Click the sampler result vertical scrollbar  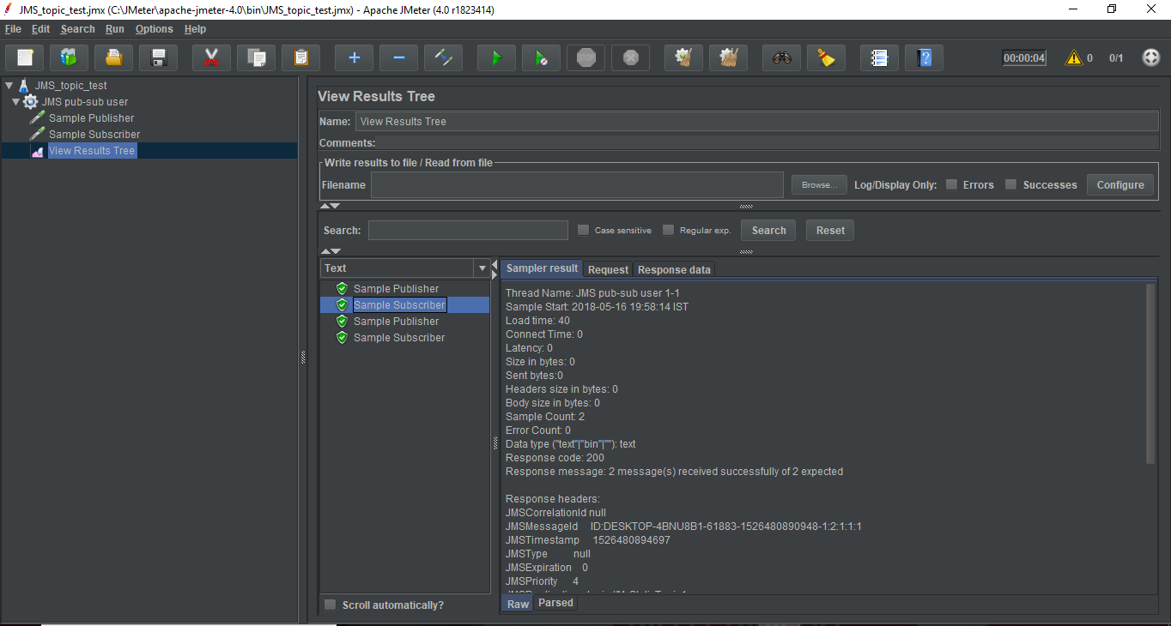click(1150, 373)
